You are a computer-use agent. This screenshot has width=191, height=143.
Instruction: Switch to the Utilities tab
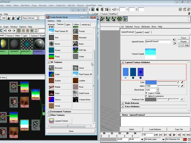76,24
